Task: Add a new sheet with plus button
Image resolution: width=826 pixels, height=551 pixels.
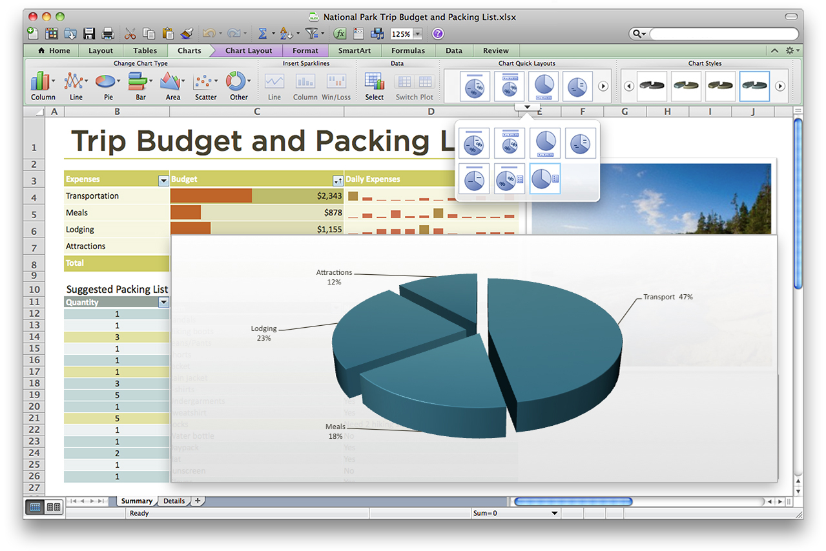Action: click(198, 501)
